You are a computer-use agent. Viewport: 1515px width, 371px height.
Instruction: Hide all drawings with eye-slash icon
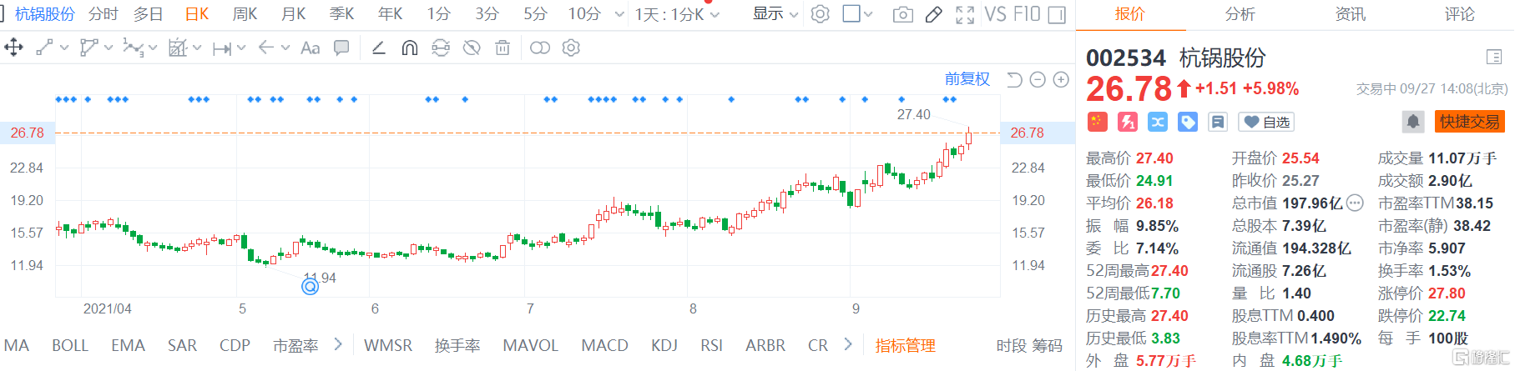pyautogui.click(x=472, y=48)
